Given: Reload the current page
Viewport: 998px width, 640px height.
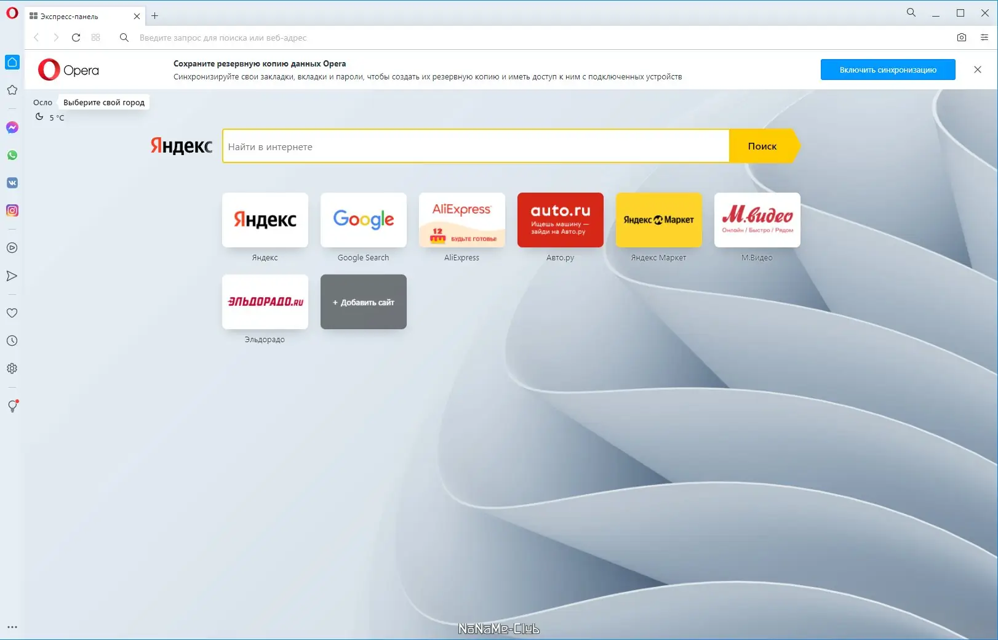Looking at the screenshot, I should tap(76, 38).
